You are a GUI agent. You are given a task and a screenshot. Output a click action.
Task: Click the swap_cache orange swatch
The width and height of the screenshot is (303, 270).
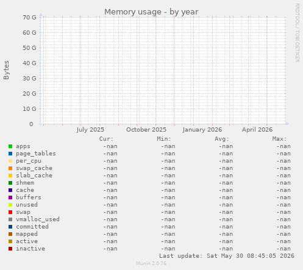10,168
